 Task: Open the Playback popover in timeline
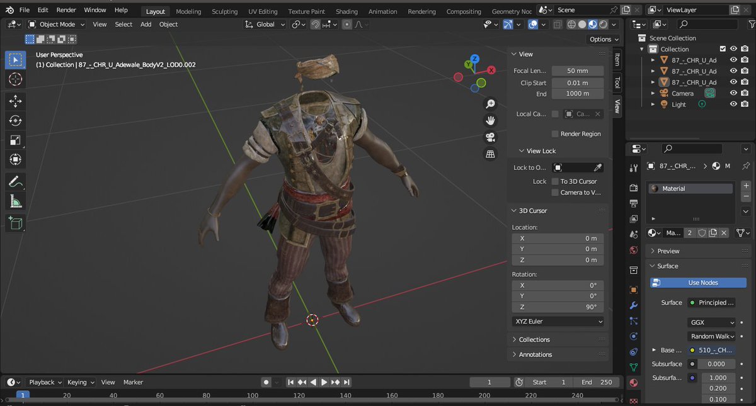45,382
